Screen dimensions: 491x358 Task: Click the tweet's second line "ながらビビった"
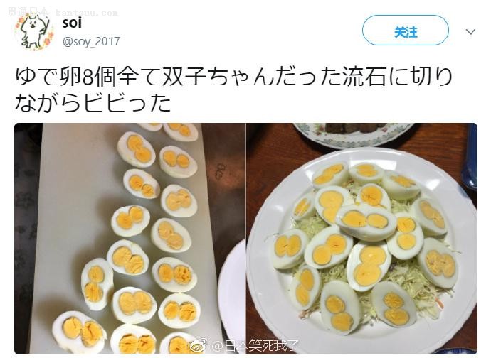coord(93,103)
